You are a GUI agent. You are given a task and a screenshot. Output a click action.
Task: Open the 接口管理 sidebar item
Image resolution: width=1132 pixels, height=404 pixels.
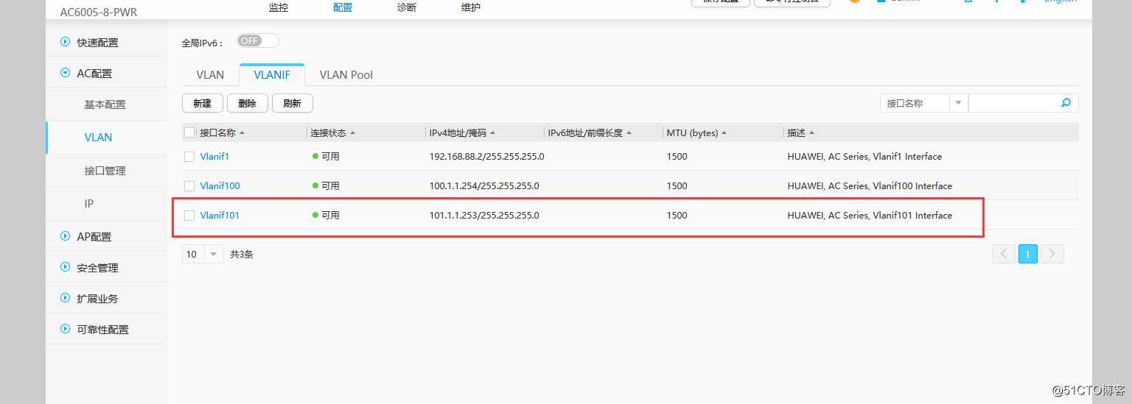[x=105, y=170]
